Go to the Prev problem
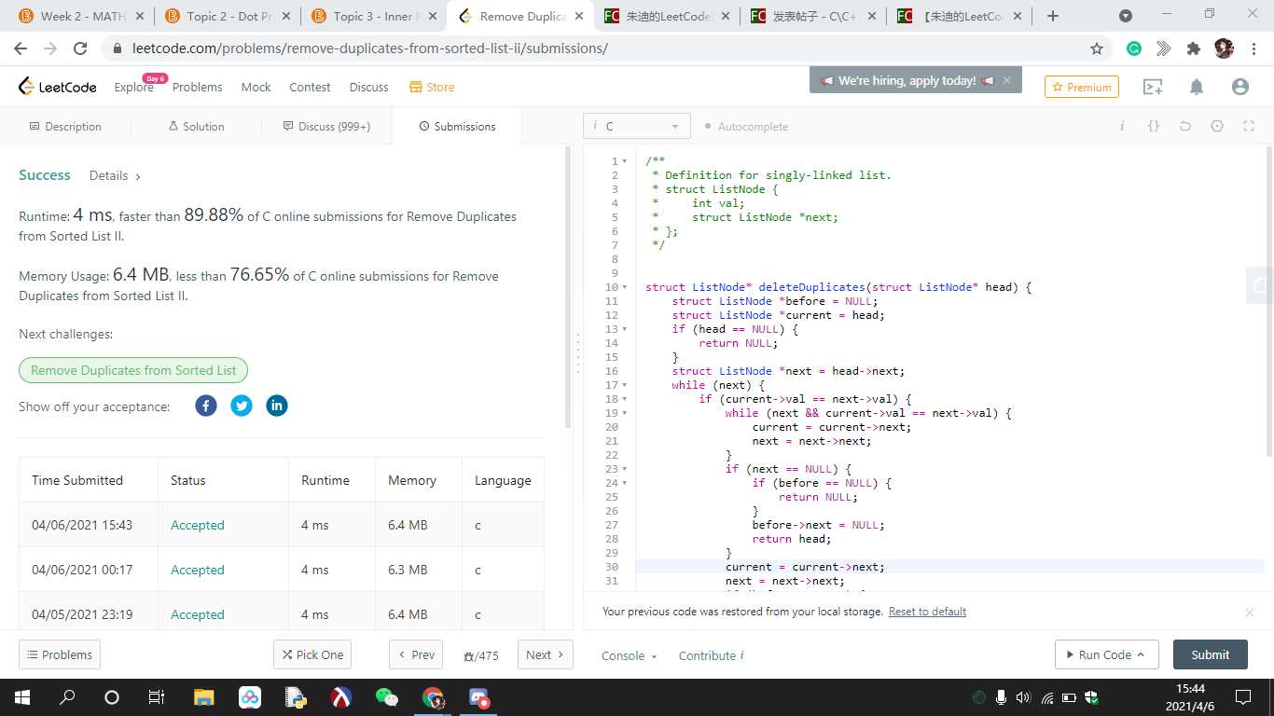This screenshot has width=1274, height=716. coord(416,654)
